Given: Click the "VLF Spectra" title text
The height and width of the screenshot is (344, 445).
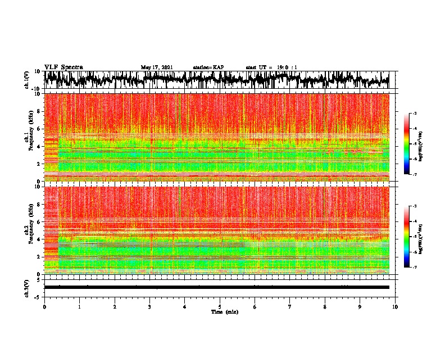Looking at the screenshot, I should coord(63,67).
